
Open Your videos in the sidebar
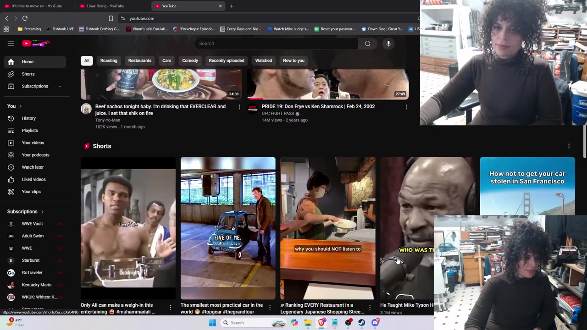click(x=35, y=143)
